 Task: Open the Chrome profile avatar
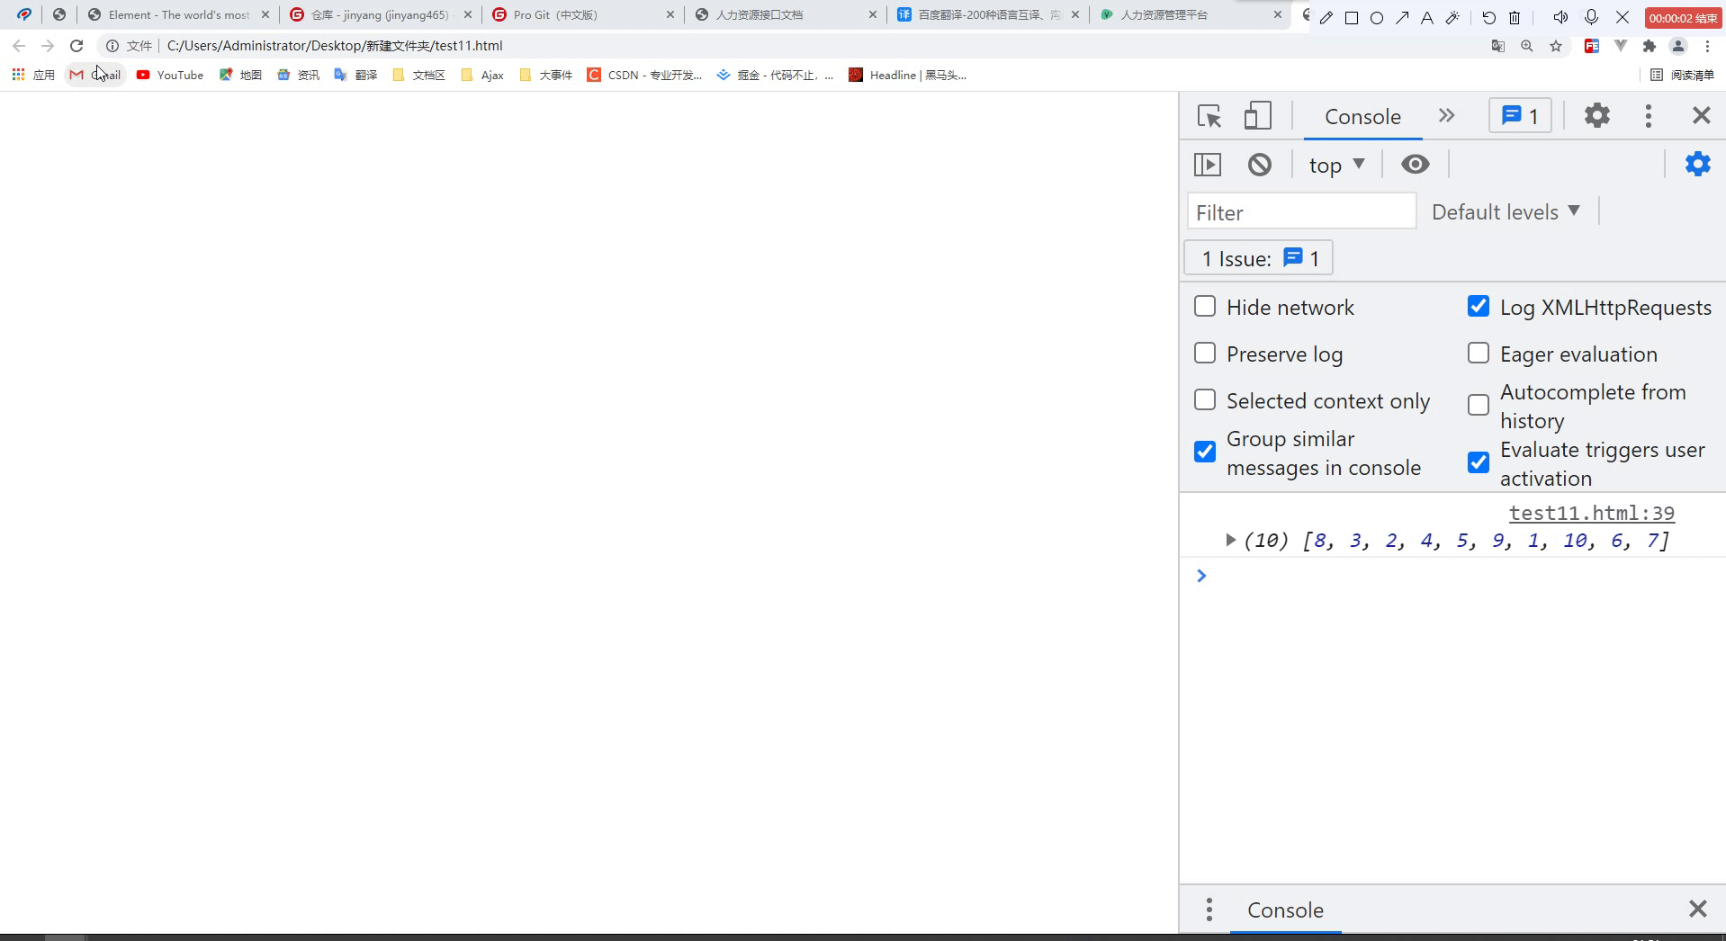pos(1677,46)
